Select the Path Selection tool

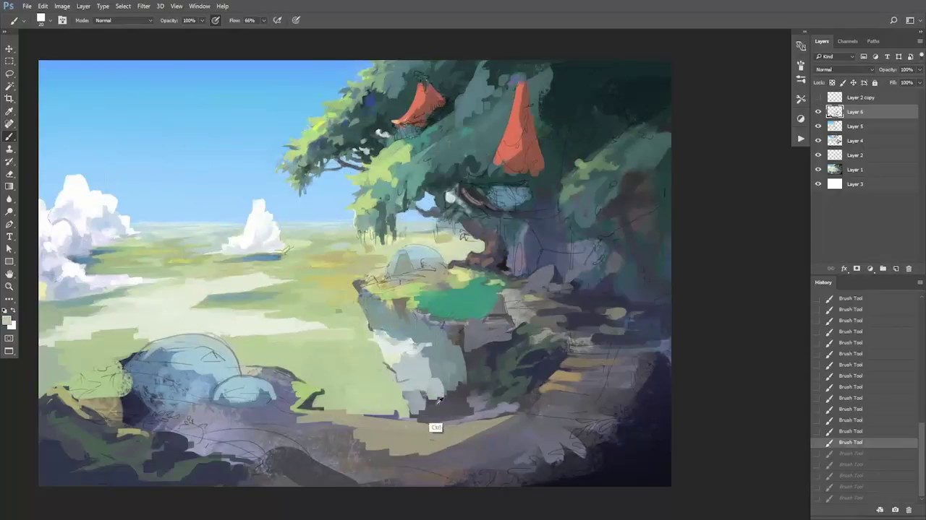pyautogui.click(x=9, y=249)
